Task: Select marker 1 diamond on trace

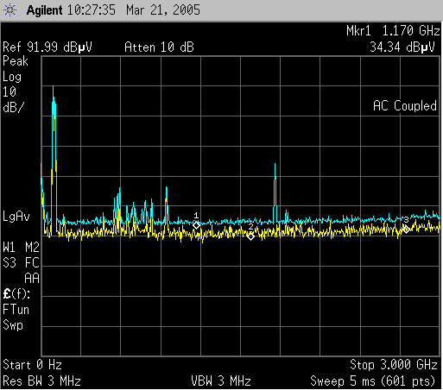Action: pos(196,225)
